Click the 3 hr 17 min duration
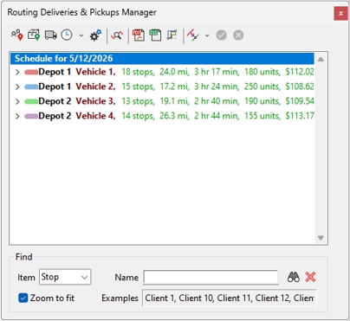Screen dimensions: 350x321 217,72
